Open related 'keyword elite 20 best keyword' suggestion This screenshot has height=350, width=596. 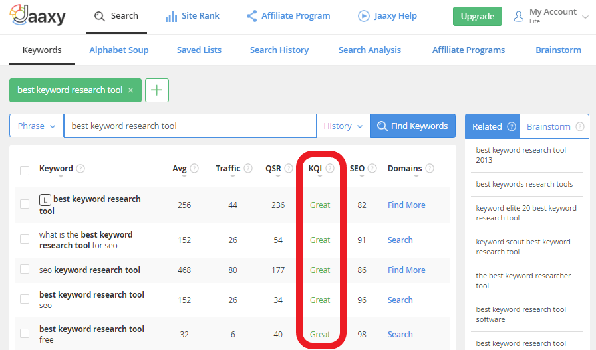pos(526,213)
